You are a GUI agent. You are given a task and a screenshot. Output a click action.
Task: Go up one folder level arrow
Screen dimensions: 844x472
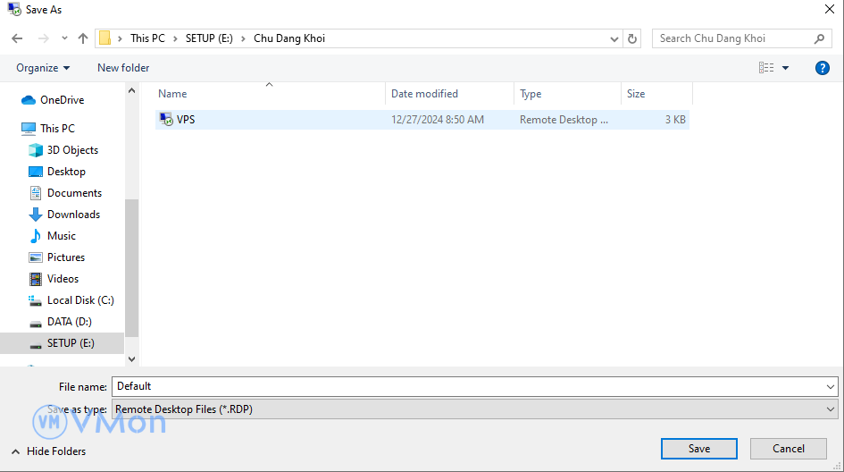click(83, 38)
